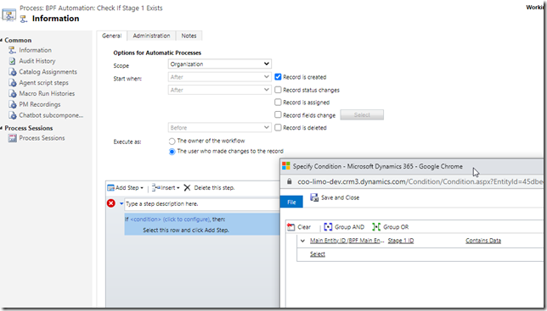Collapse the Common section
The image size is (547, 311).
point(2,41)
